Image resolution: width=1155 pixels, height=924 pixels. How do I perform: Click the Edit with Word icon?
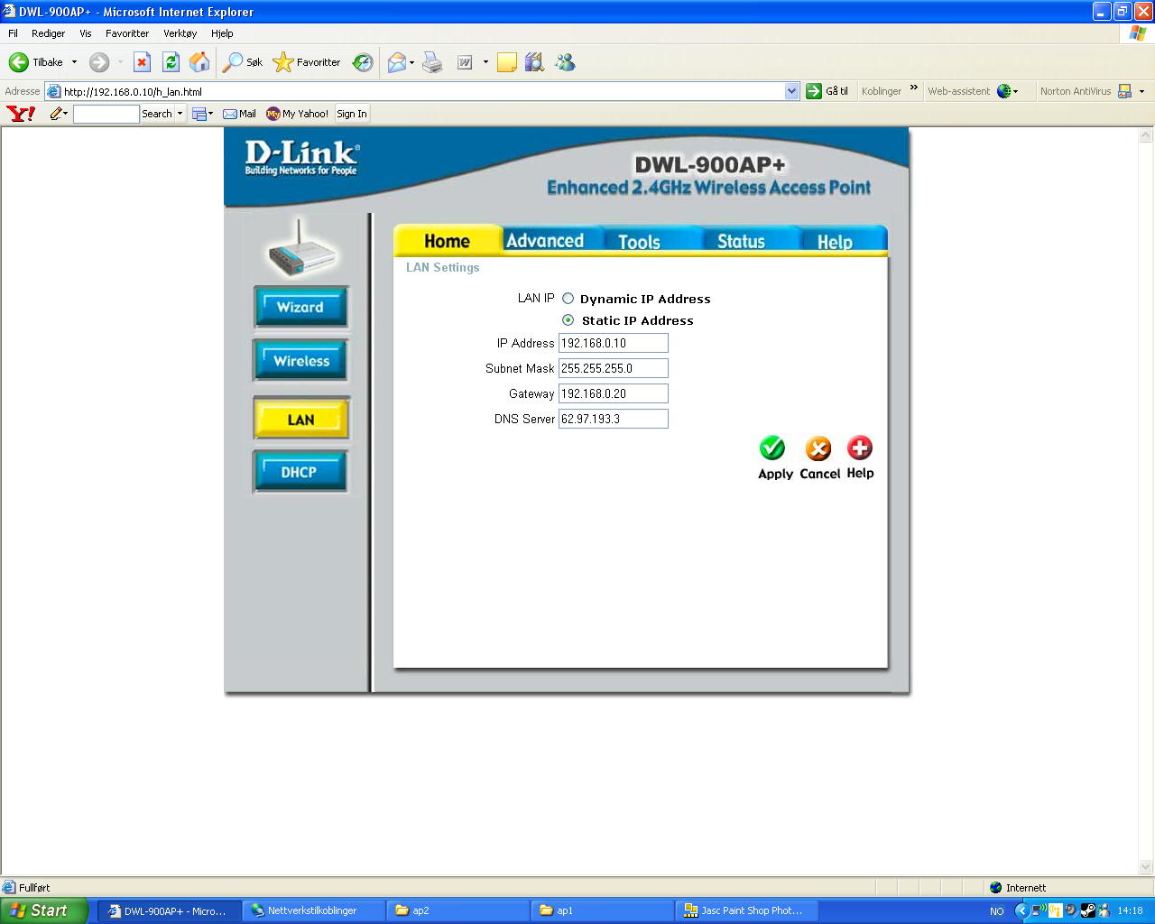[465, 62]
